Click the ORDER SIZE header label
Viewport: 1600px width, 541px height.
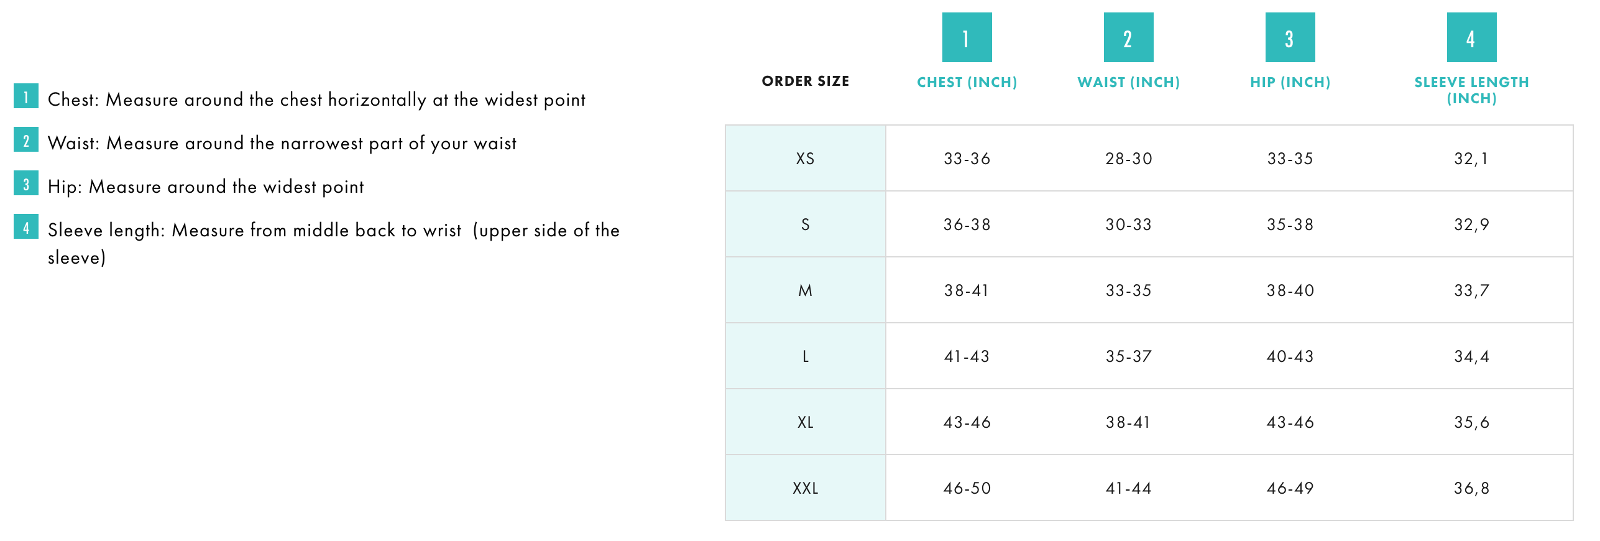coord(805,81)
